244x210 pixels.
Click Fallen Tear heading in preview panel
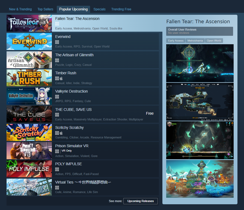(x=198, y=22)
